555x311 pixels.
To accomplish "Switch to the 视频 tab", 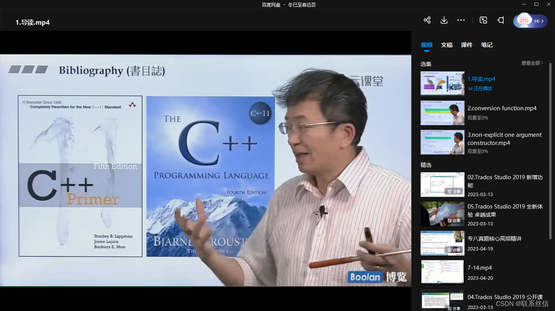I will point(427,45).
